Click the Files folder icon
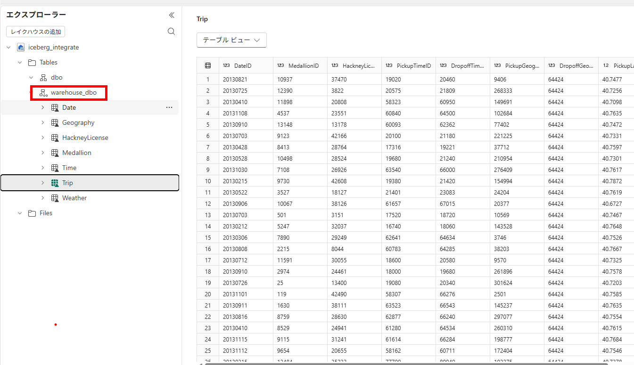 [x=32, y=213]
